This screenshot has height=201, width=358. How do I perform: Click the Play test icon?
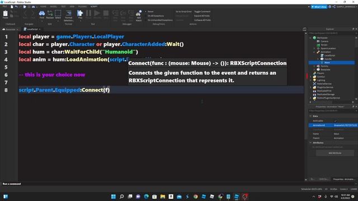pyautogui.click(x=80, y=13)
